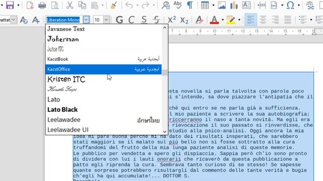Open the Insert Table dropdown arrow

coord(213,5)
